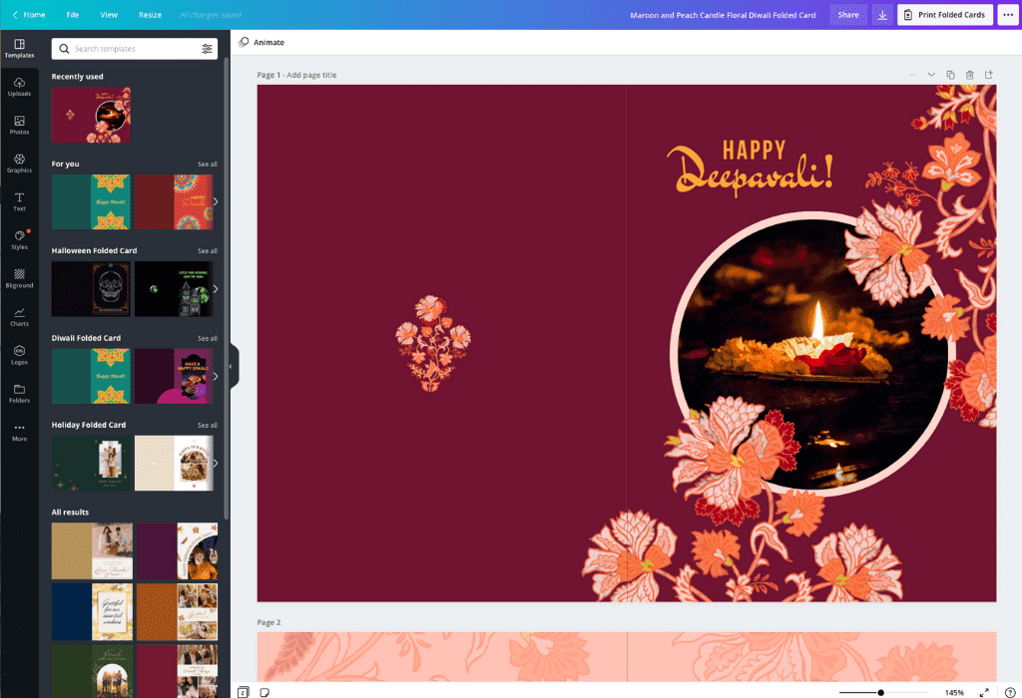This screenshot has width=1022, height=698.
Task: Open the File menu
Action: pos(72,15)
